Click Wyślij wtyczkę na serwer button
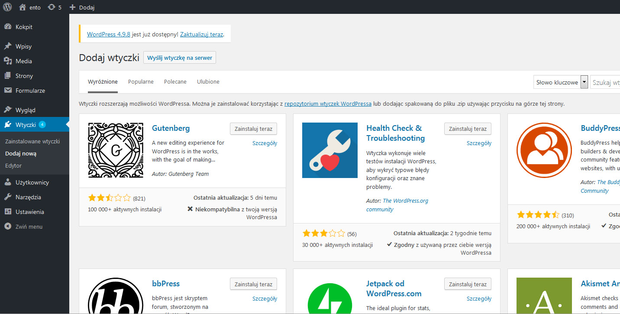The height and width of the screenshot is (314, 620). (x=180, y=58)
